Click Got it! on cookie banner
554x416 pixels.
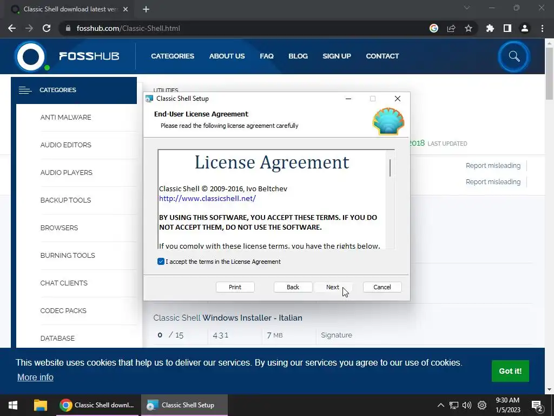(510, 371)
